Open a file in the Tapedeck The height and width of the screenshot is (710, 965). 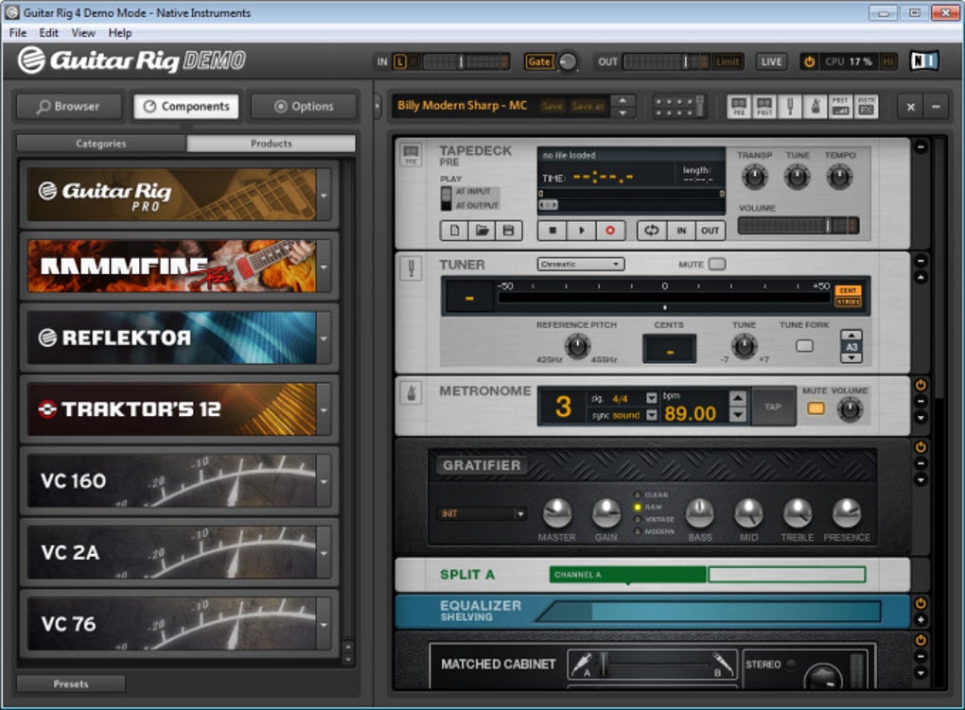click(482, 231)
